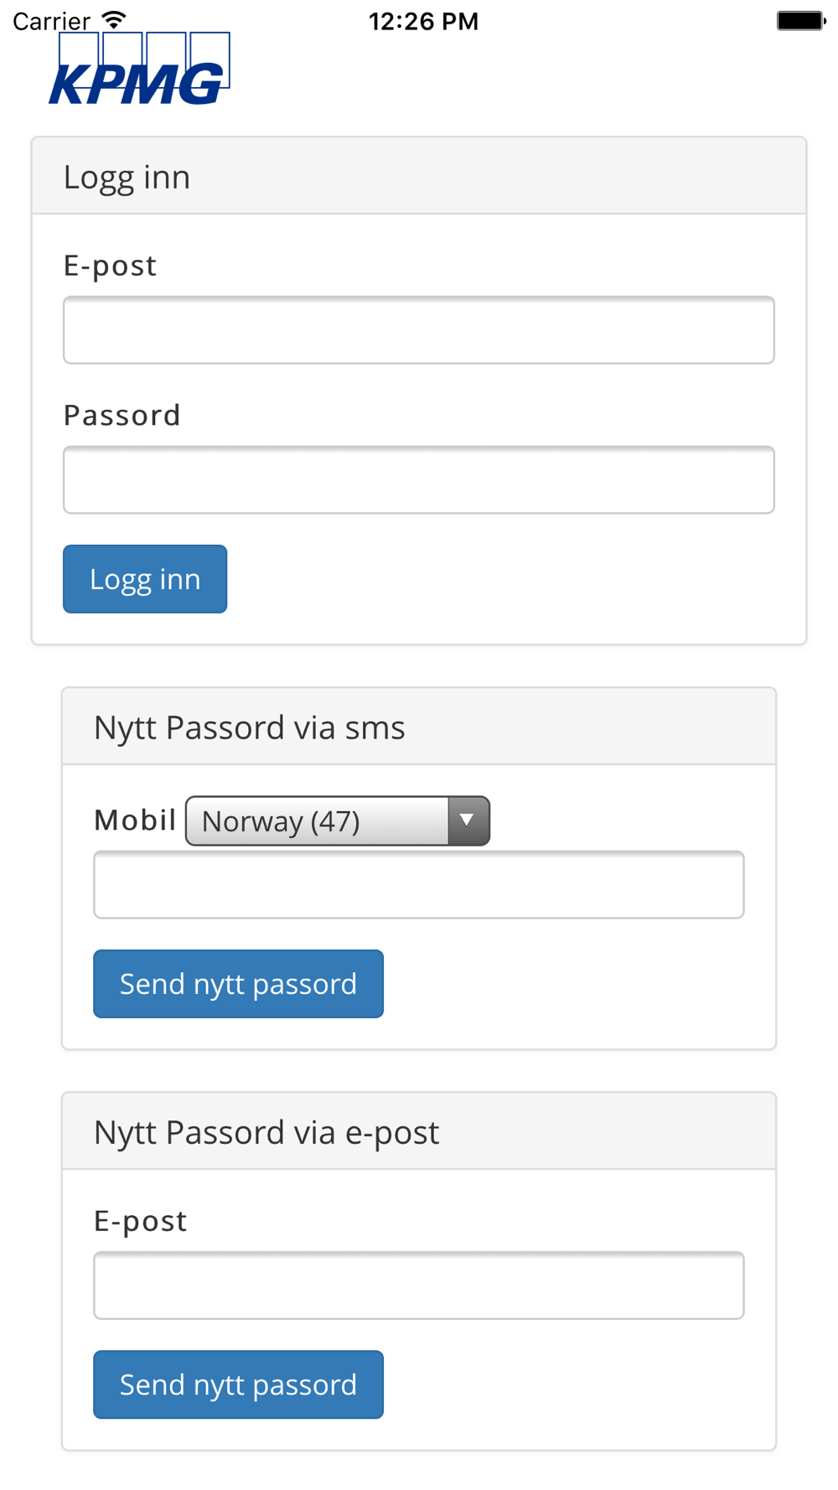
Task: Click the Wi-Fi status icon
Action: [x=114, y=20]
